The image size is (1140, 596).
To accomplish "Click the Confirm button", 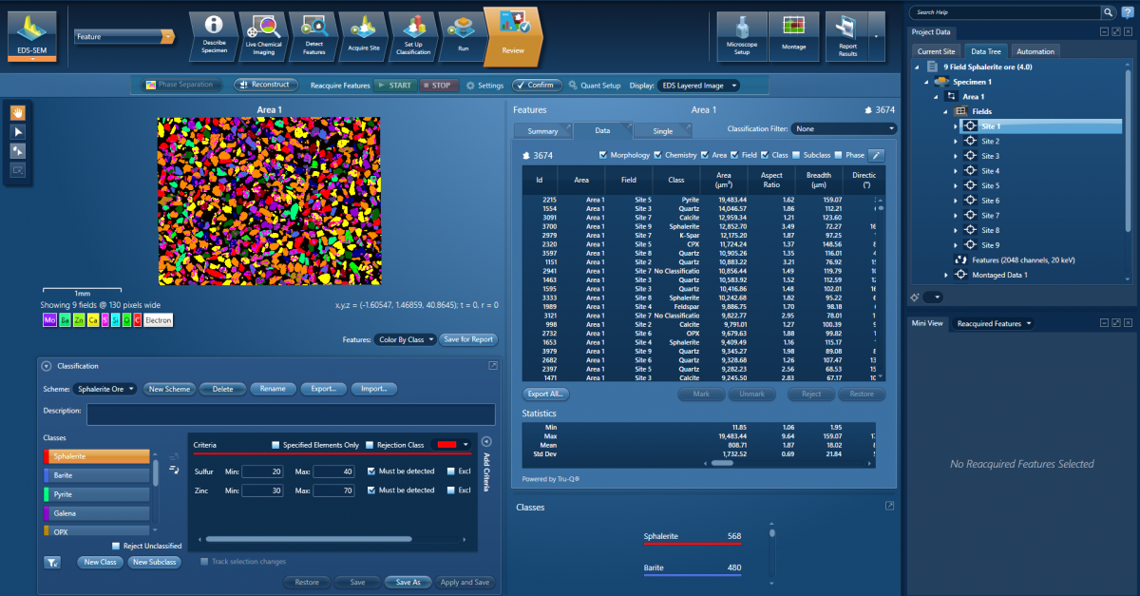I will pyautogui.click(x=537, y=85).
